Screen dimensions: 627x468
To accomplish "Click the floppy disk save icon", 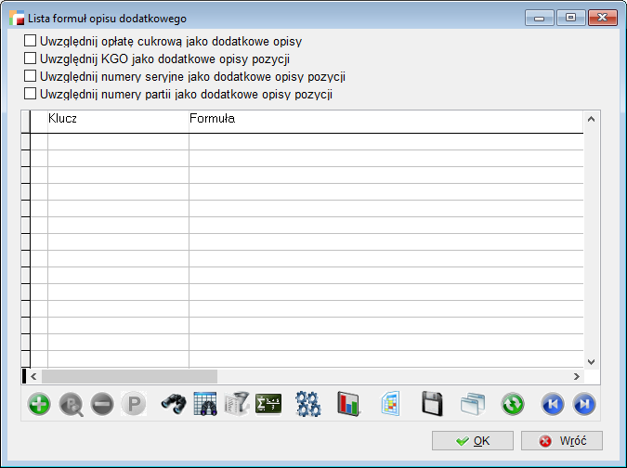I will pyautogui.click(x=432, y=404).
